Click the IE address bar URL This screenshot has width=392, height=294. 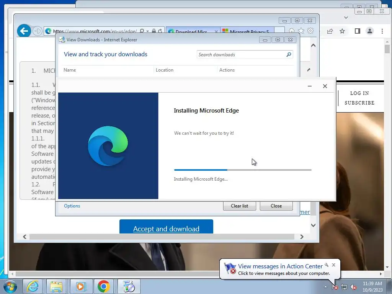click(95, 31)
